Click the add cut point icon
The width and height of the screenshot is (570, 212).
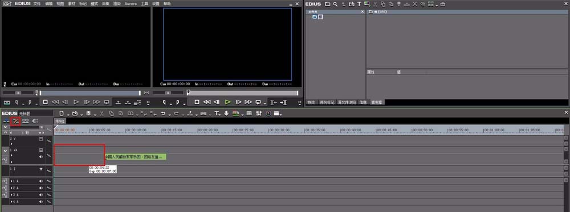189,114
